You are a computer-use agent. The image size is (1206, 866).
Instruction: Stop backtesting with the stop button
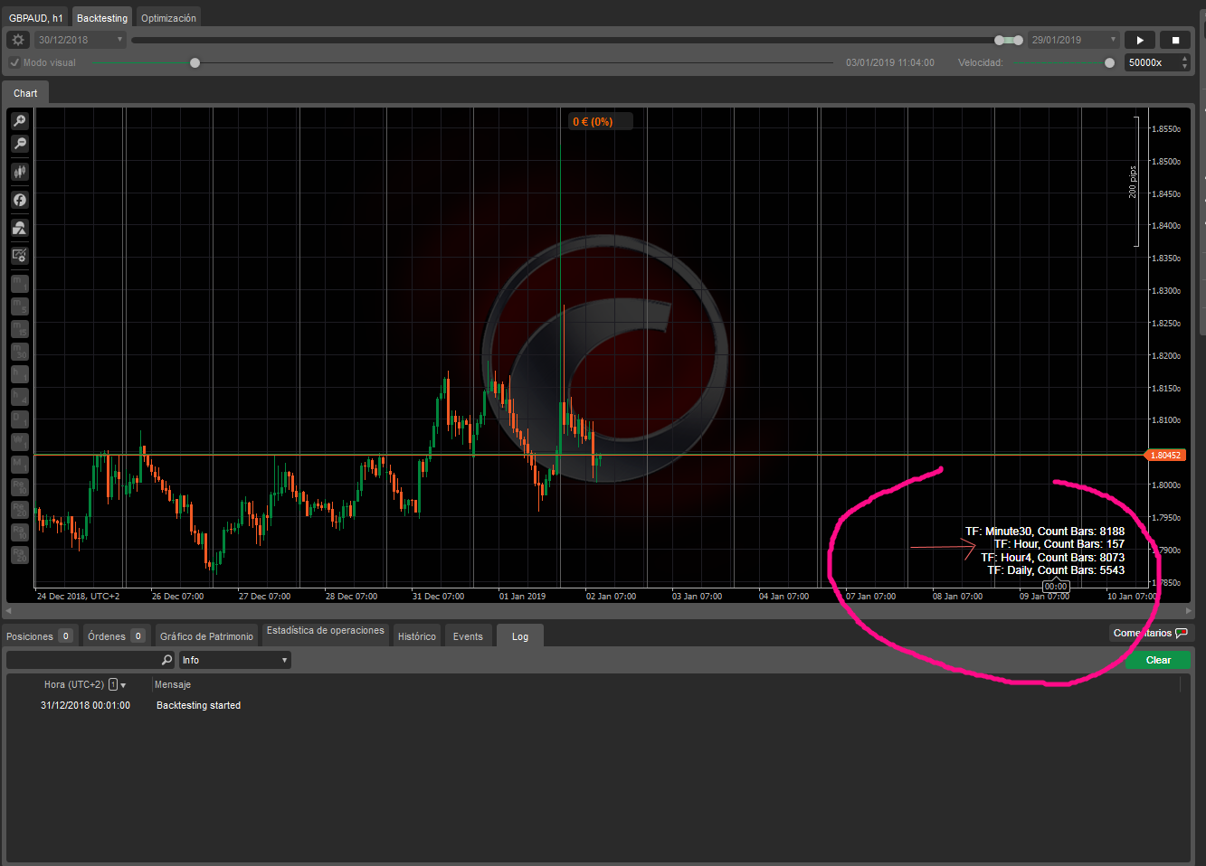(1175, 40)
